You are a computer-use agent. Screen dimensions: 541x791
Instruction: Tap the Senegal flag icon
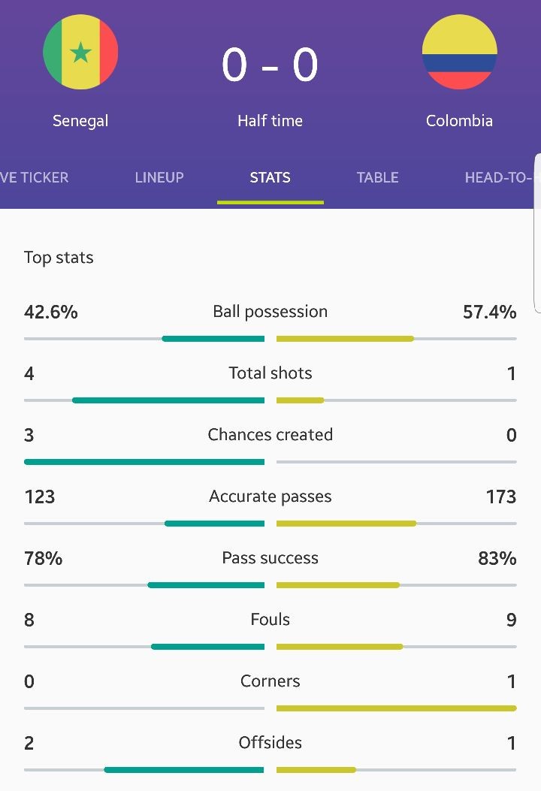(x=80, y=52)
